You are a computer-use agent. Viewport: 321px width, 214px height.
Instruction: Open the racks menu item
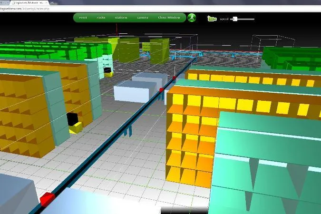click(x=101, y=18)
